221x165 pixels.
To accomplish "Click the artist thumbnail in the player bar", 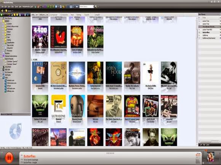I will pos(211,157).
